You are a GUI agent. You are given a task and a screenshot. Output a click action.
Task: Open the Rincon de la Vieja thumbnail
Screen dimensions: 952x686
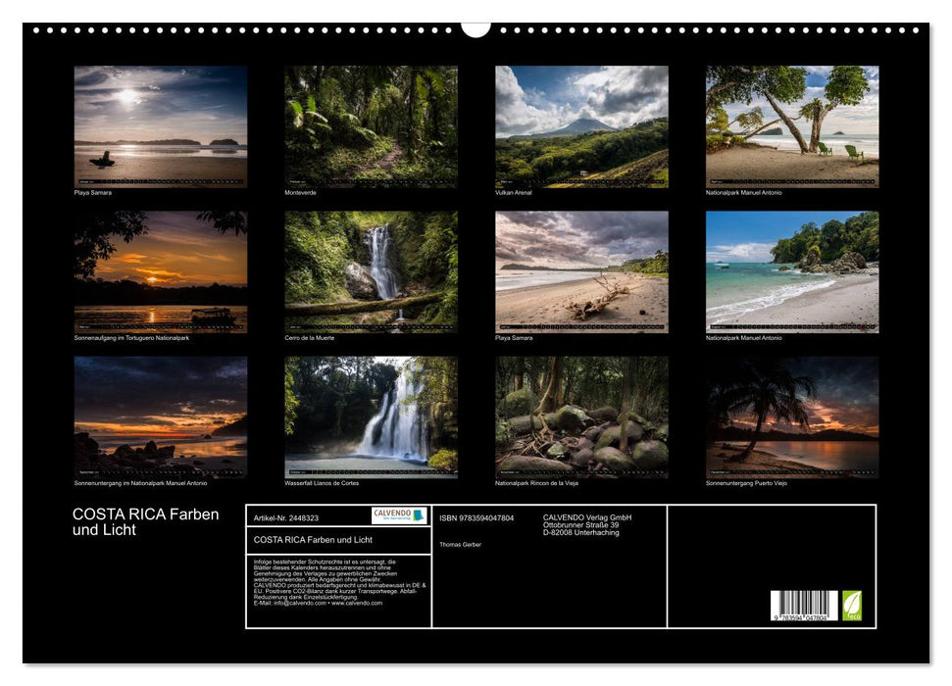click(x=581, y=417)
